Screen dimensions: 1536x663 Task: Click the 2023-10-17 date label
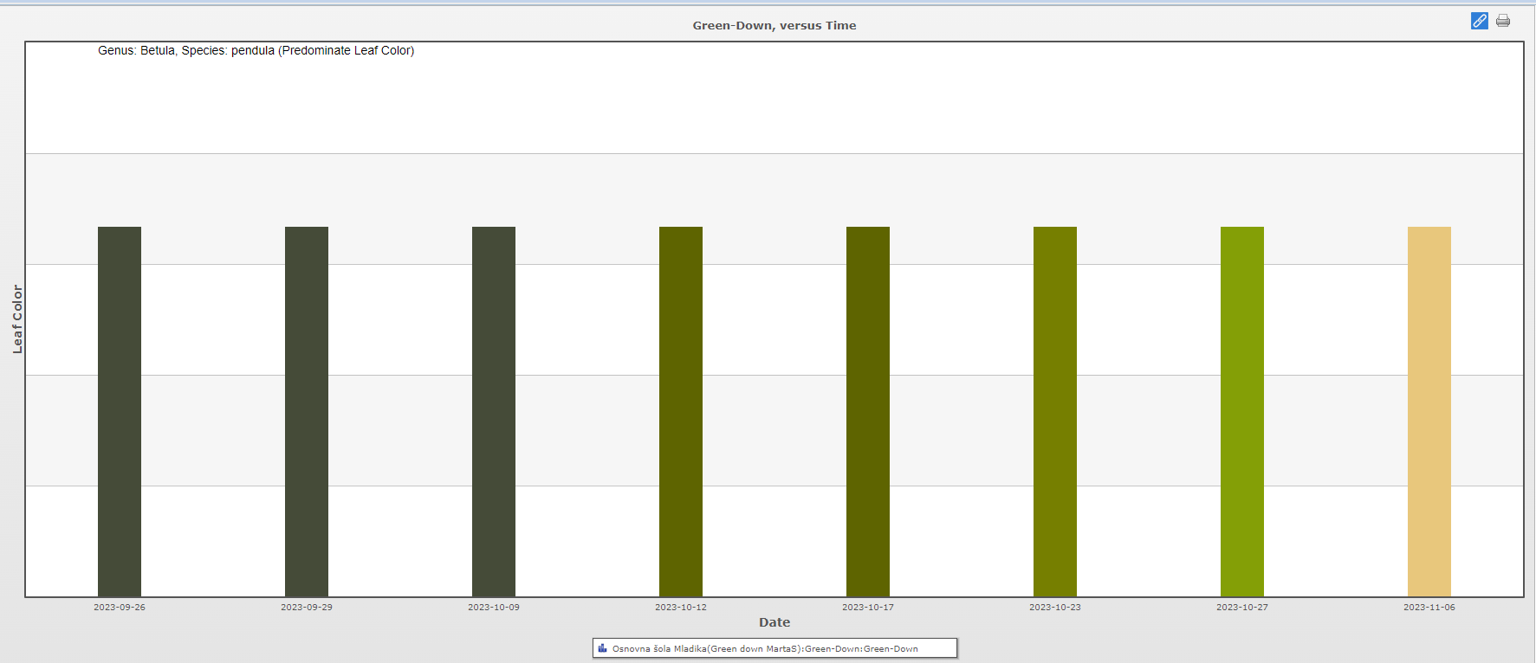pyautogui.click(x=868, y=608)
